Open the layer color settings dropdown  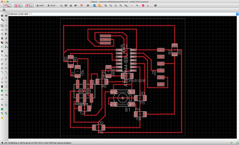pos(3,20)
